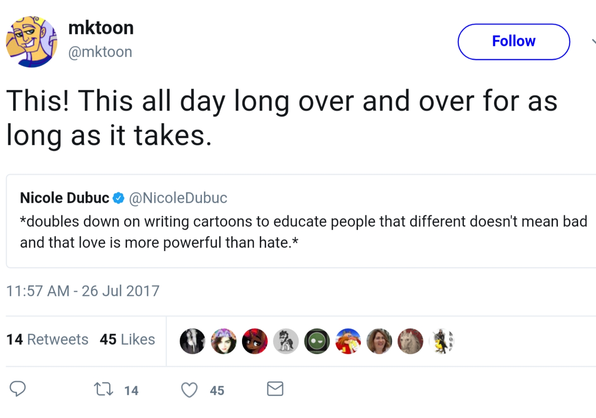Send via the envelope message icon

275,389
